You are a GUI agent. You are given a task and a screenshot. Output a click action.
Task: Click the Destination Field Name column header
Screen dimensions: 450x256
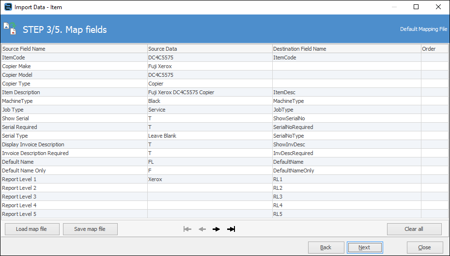pos(347,49)
